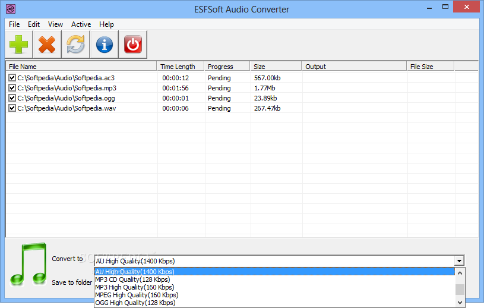Open the File menu
The width and height of the screenshot is (484, 308).
pyautogui.click(x=14, y=24)
